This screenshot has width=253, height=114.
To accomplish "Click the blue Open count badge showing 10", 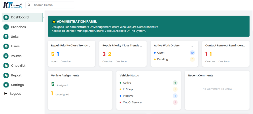I will pyautogui.click(x=192, y=53).
